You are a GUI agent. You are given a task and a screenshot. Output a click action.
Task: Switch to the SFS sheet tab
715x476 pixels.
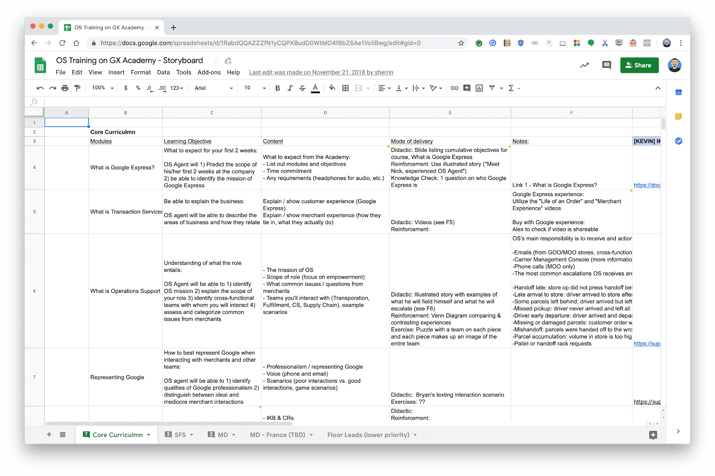(x=179, y=435)
